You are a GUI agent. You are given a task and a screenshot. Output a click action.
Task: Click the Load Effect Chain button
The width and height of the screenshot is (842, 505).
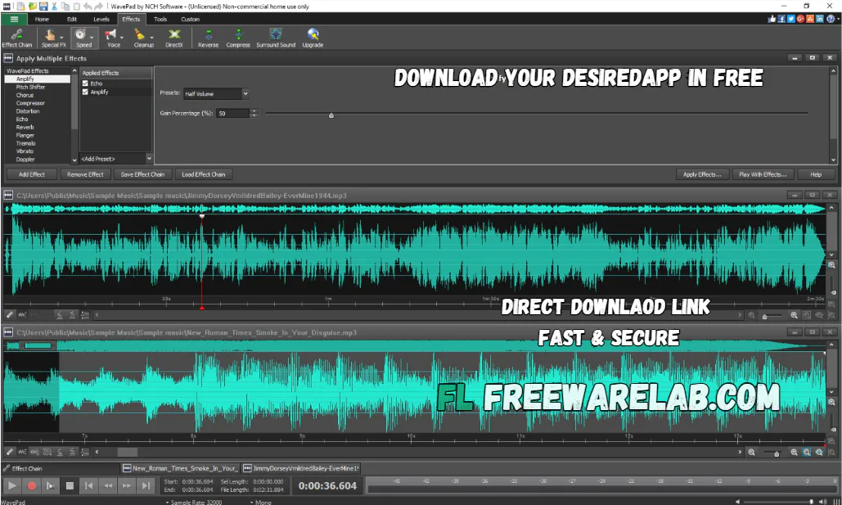204,174
